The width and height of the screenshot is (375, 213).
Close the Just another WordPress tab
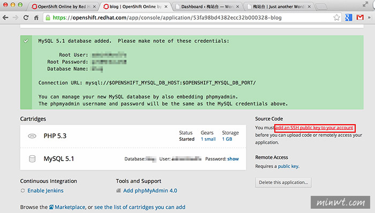[309, 6]
